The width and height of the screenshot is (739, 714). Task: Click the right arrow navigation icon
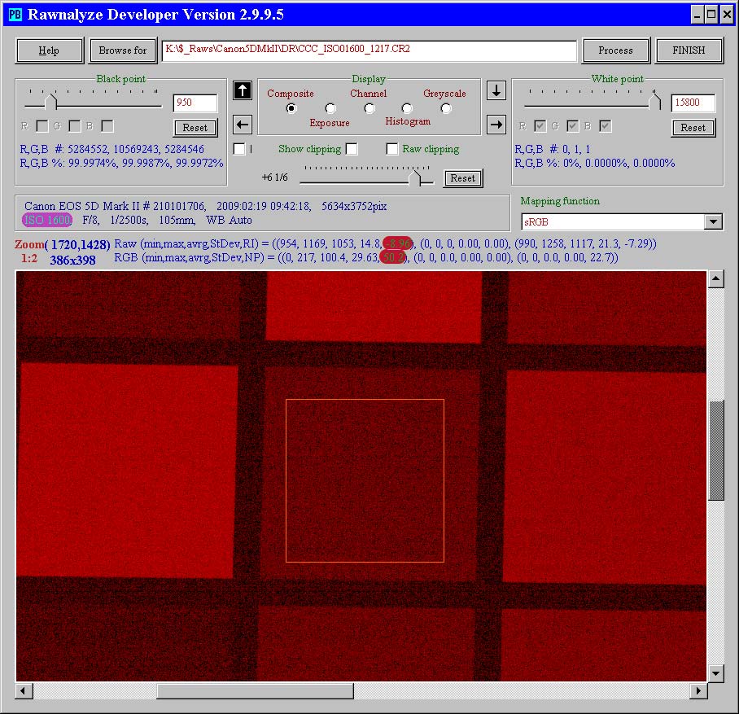(x=496, y=125)
